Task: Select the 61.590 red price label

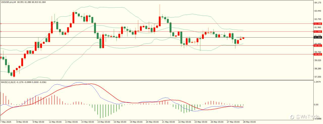Action: [x=317, y=32]
